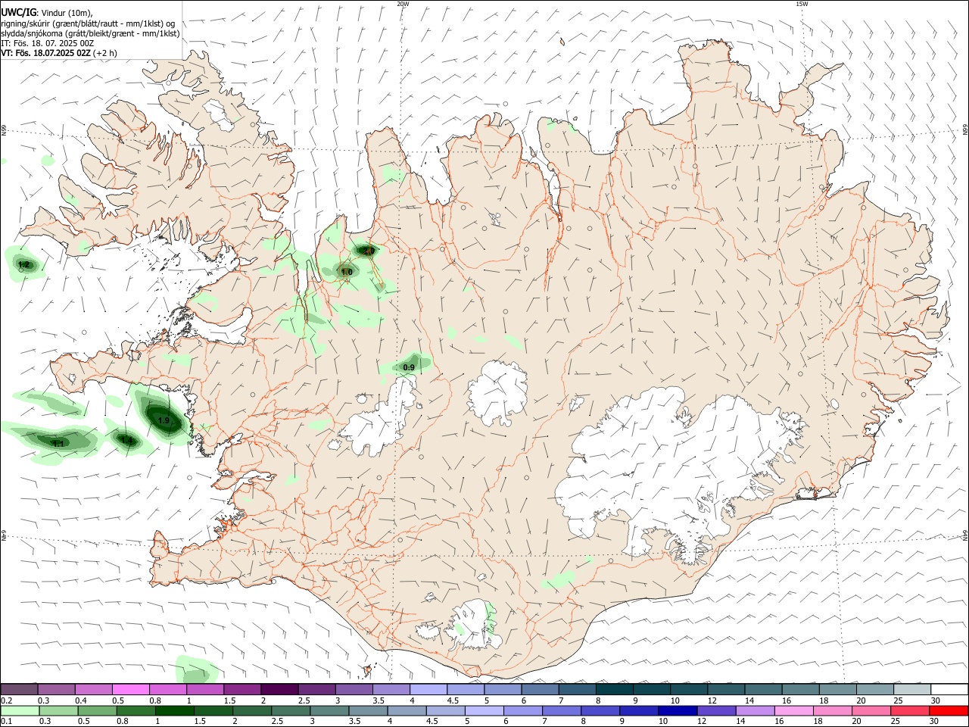Pick the dark teal swatch labeled 9 in the snow legend
The image size is (969, 727).
pyautogui.click(x=651, y=689)
